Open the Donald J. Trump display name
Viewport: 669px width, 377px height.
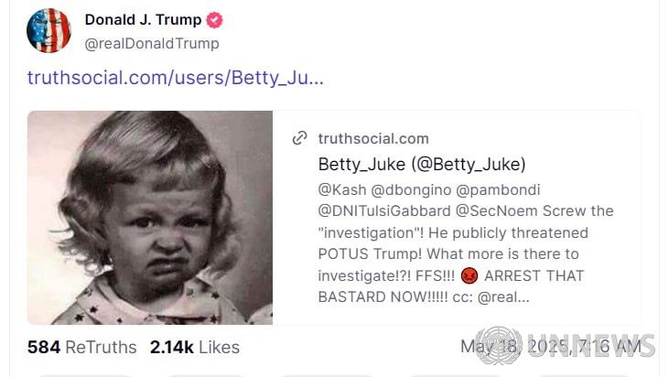[x=143, y=19]
